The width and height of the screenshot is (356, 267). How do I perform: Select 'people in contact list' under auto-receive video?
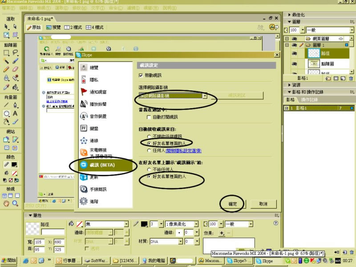click(x=149, y=143)
